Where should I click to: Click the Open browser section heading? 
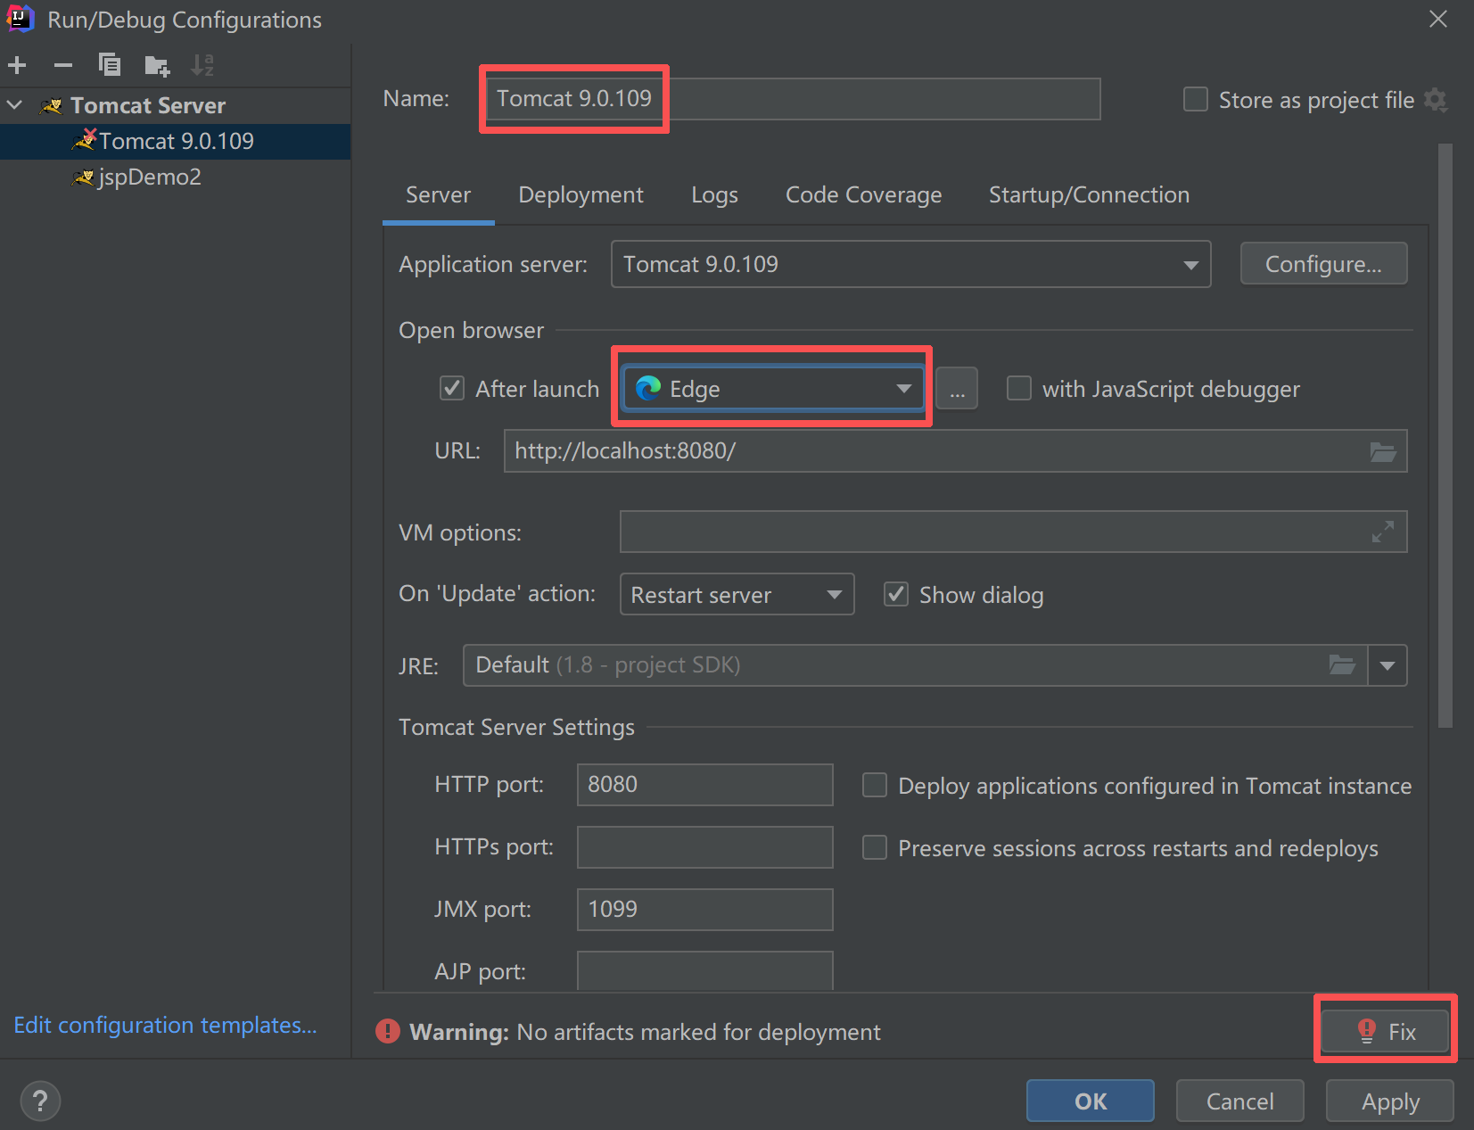(x=471, y=330)
